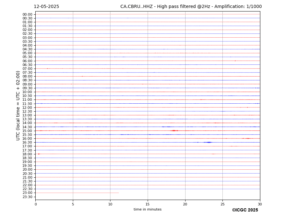Click the red spike on 07:00 trace

coord(47,69)
